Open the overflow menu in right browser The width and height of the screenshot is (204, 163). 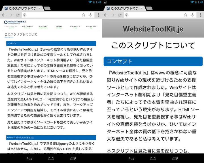[200, 15]
